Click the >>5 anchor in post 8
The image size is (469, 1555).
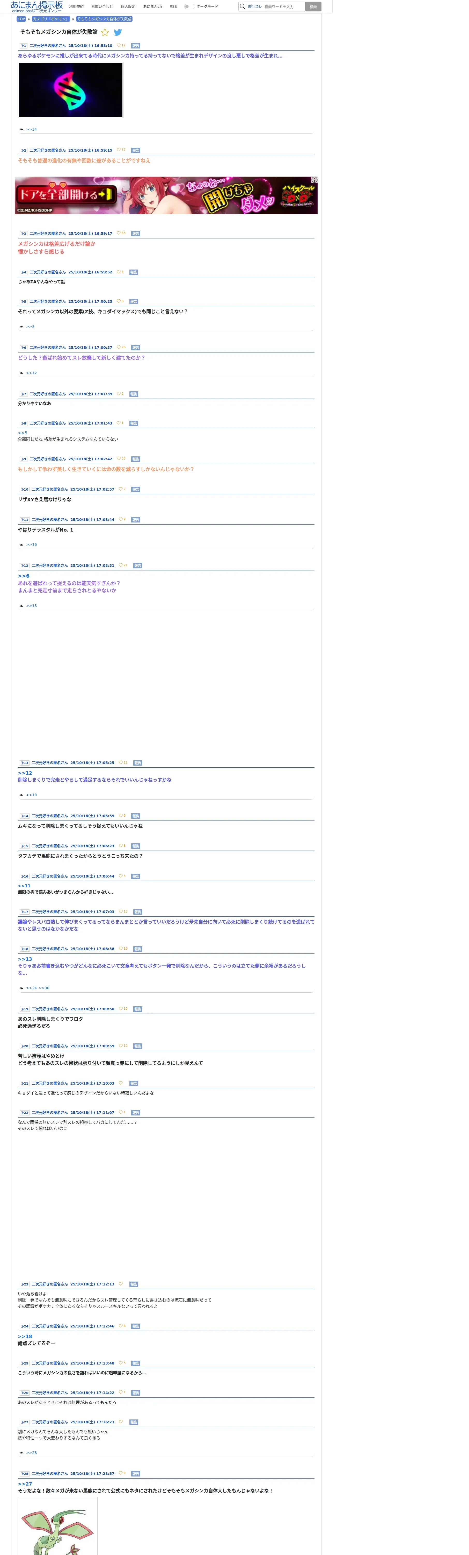click(x=22, y=433)
